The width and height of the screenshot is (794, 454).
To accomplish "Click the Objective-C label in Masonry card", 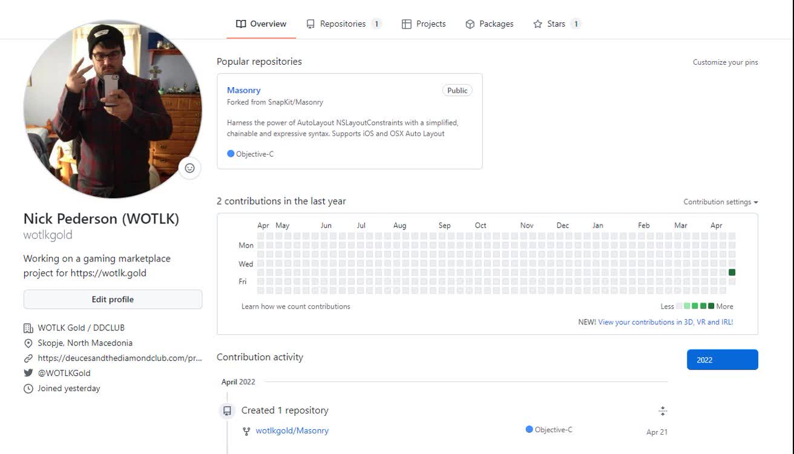I will pyautogui.click(x=255, y=154).
